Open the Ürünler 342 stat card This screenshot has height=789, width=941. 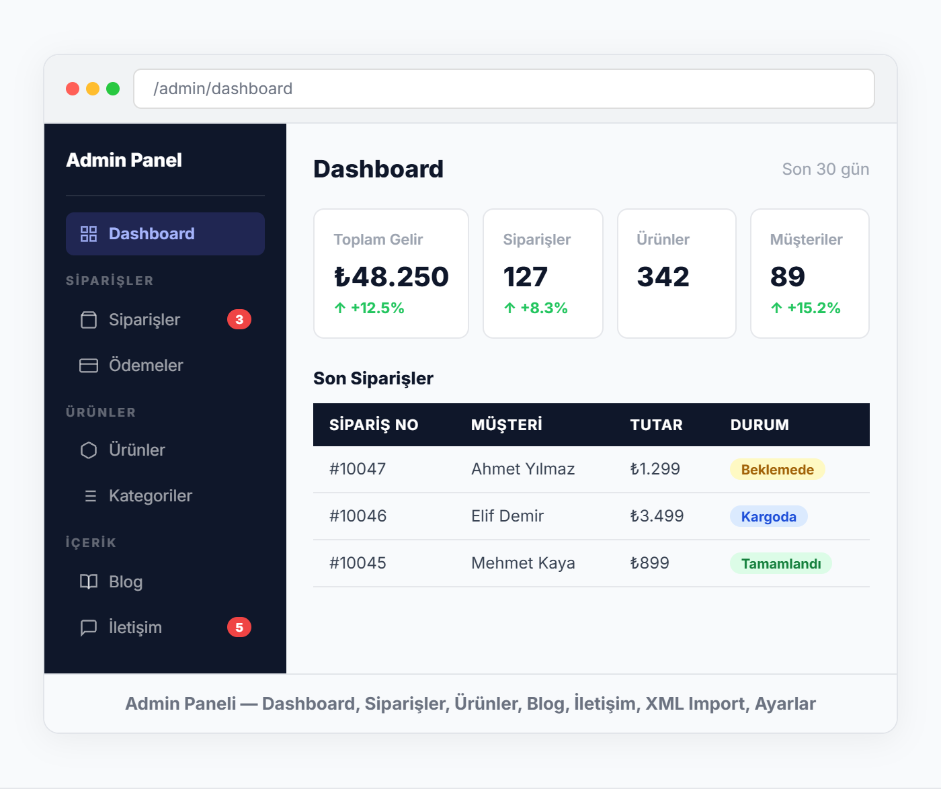677,274
